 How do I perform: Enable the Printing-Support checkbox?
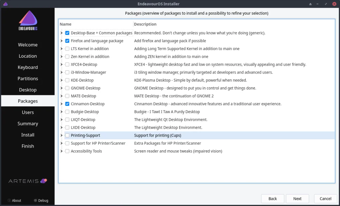(67, 135)
